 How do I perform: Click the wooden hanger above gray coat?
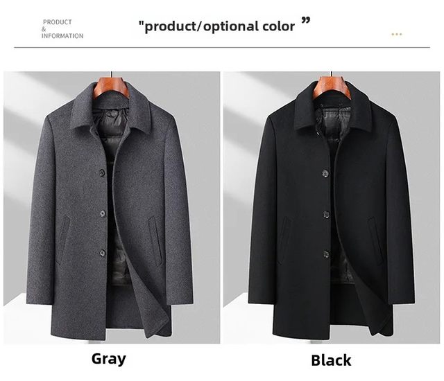pyautogui.click(x=111, y=87)
